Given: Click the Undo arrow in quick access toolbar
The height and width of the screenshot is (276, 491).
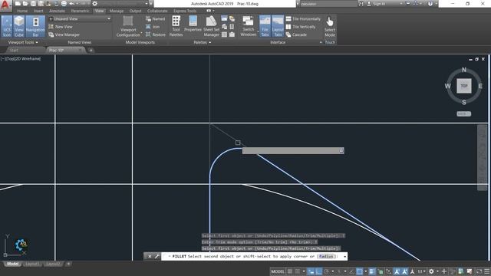Looking at the screenshot, I should pos(71,4).
